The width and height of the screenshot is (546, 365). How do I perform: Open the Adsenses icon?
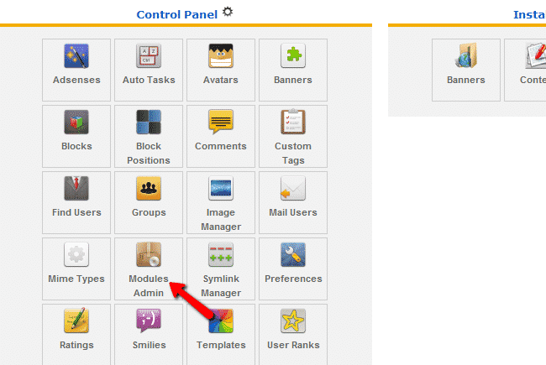[76, 56]
